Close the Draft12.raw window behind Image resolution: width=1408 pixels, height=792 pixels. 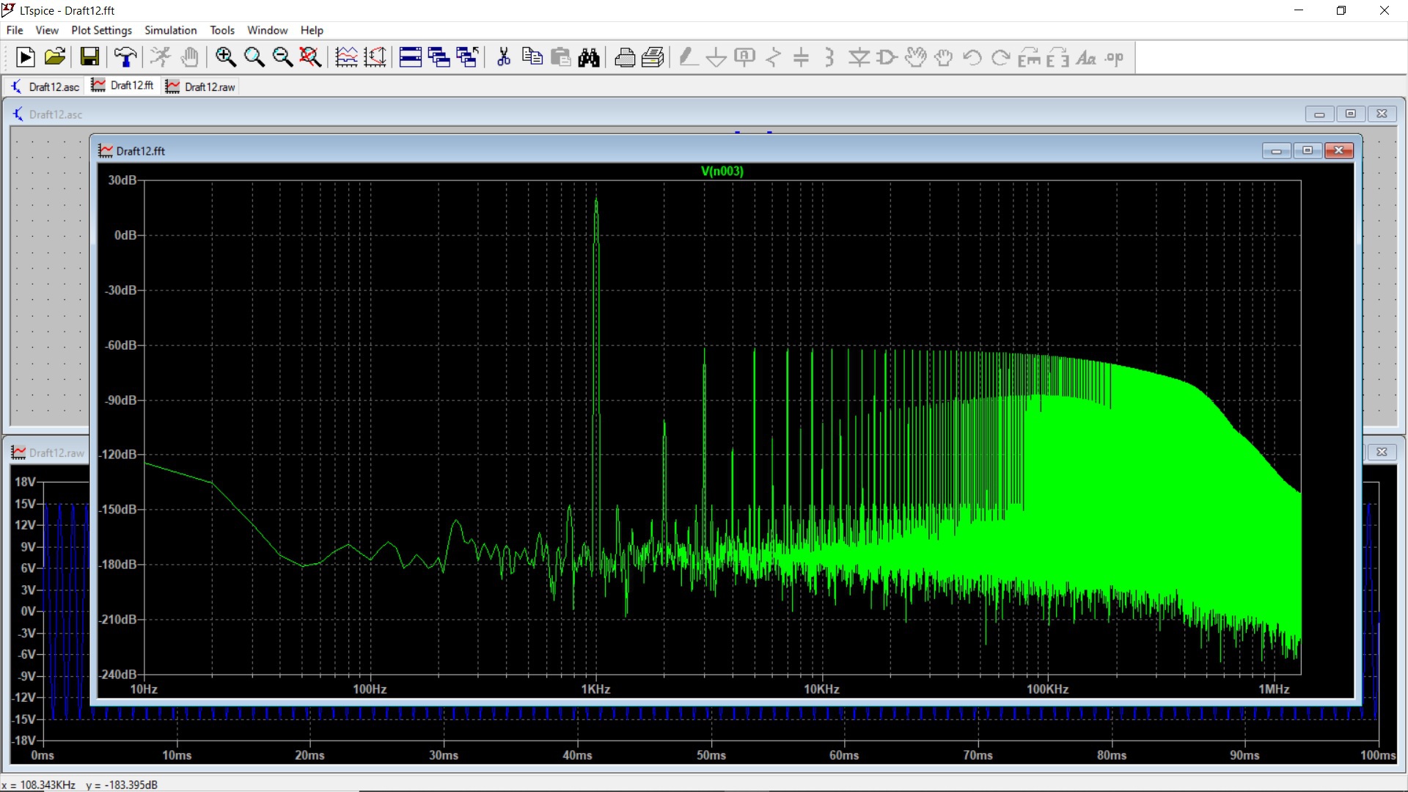coord(1382,452)
